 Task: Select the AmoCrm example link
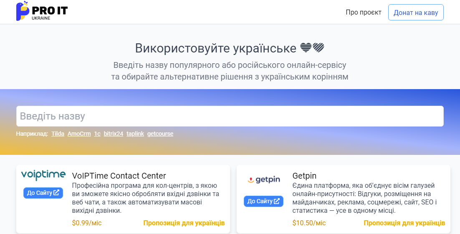click(x=79, y=134)
